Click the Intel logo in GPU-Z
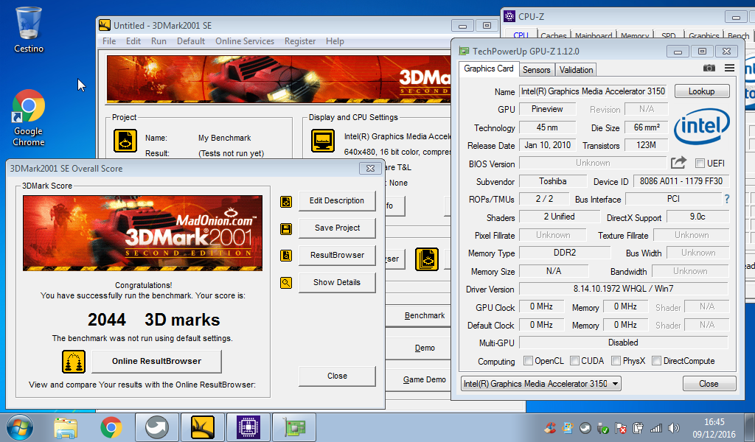 click(702, 126)
